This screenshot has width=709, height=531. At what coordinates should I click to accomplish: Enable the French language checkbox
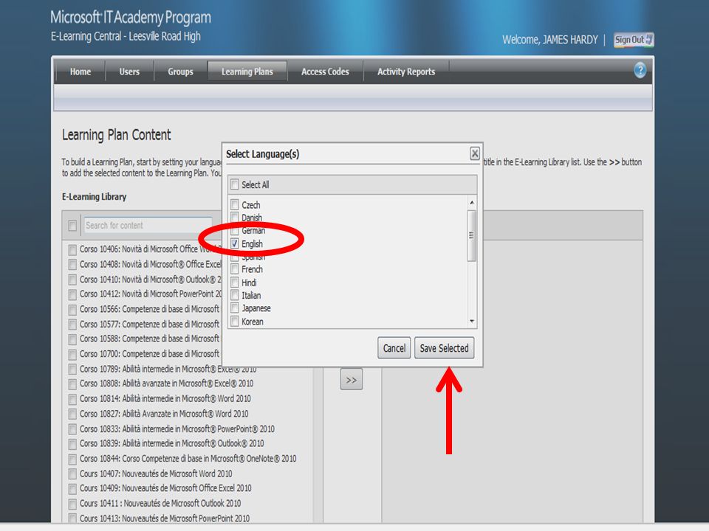[235, 269]
